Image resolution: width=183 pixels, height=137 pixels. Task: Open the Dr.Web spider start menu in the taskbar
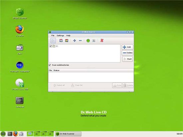click(3, 134)
